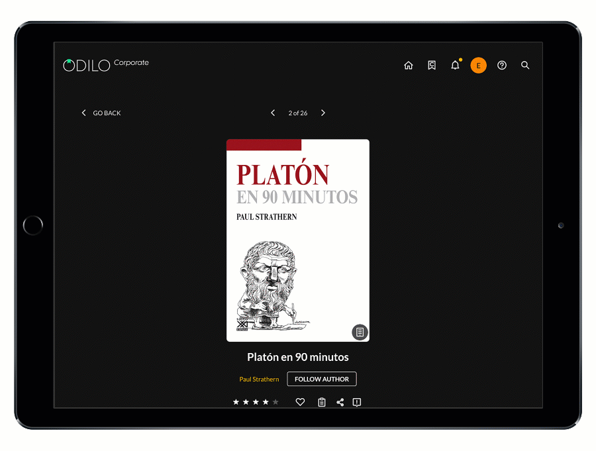Rate the book one star
This screenshot has width=596, height=451.
coord(236,402)
